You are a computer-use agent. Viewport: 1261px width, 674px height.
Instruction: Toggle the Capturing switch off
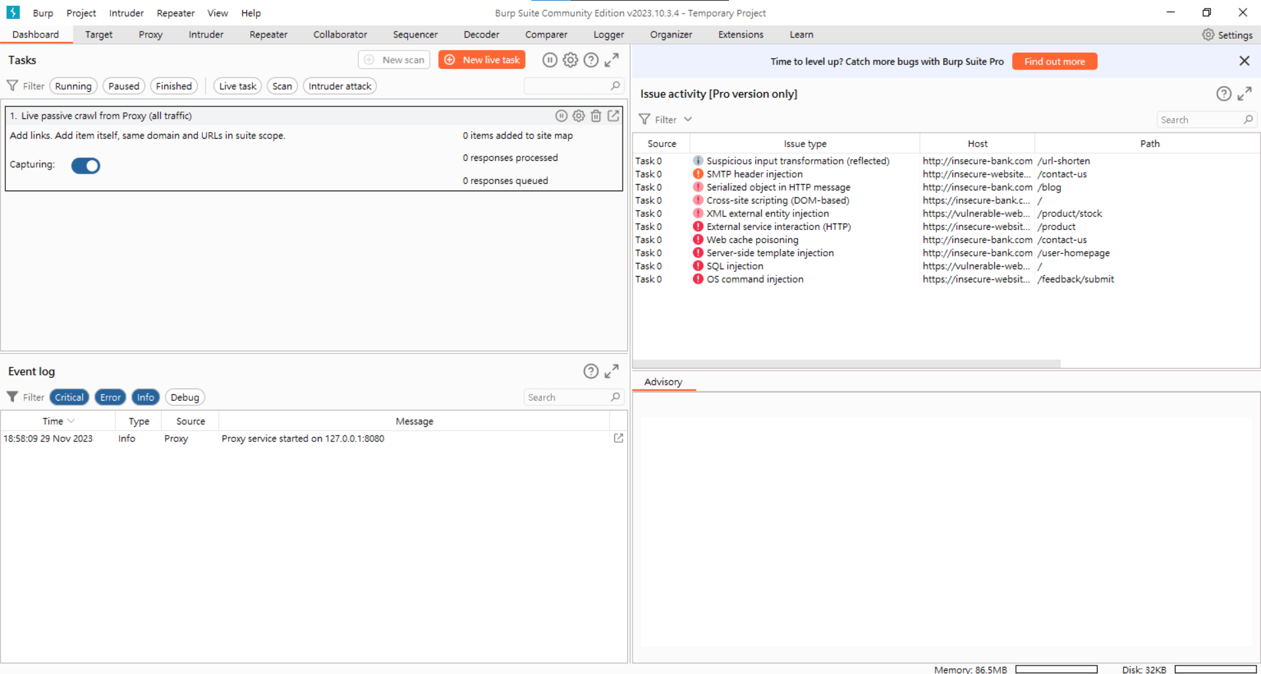(x=85, y=166)
